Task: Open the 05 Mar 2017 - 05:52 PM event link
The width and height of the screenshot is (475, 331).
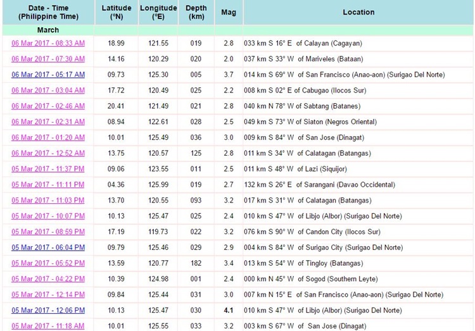Action: click(x=48, y=263)
